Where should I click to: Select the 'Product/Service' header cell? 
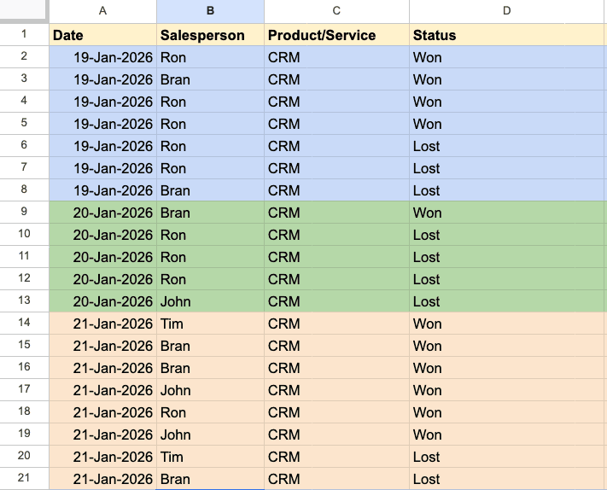336,35
